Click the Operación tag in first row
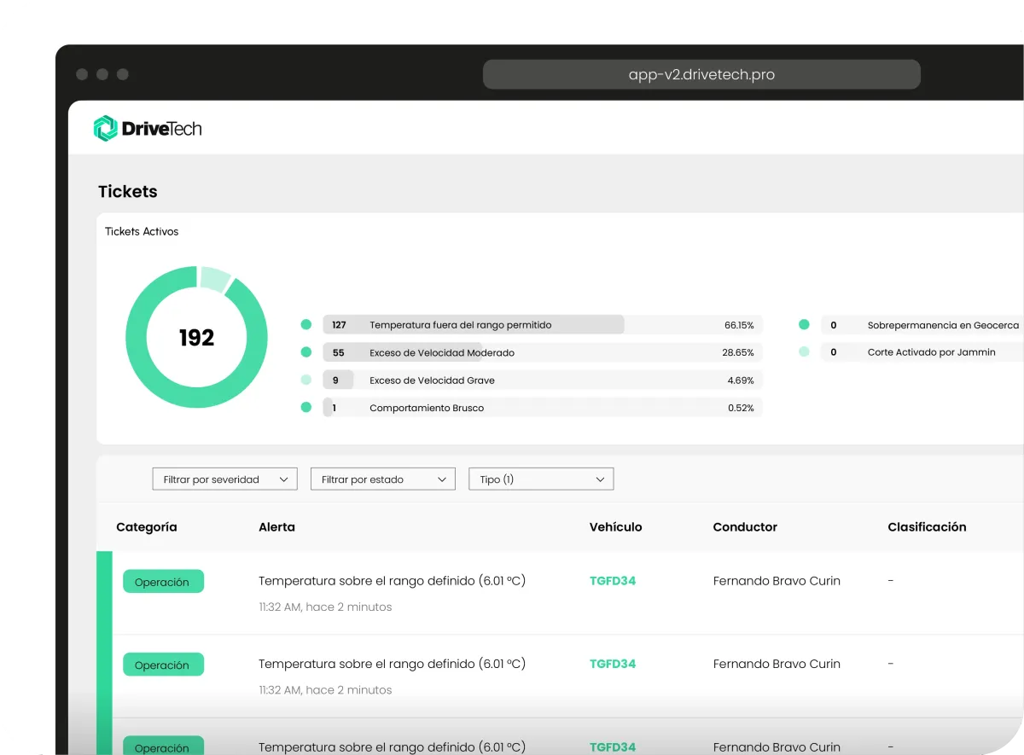 (163, 582)
